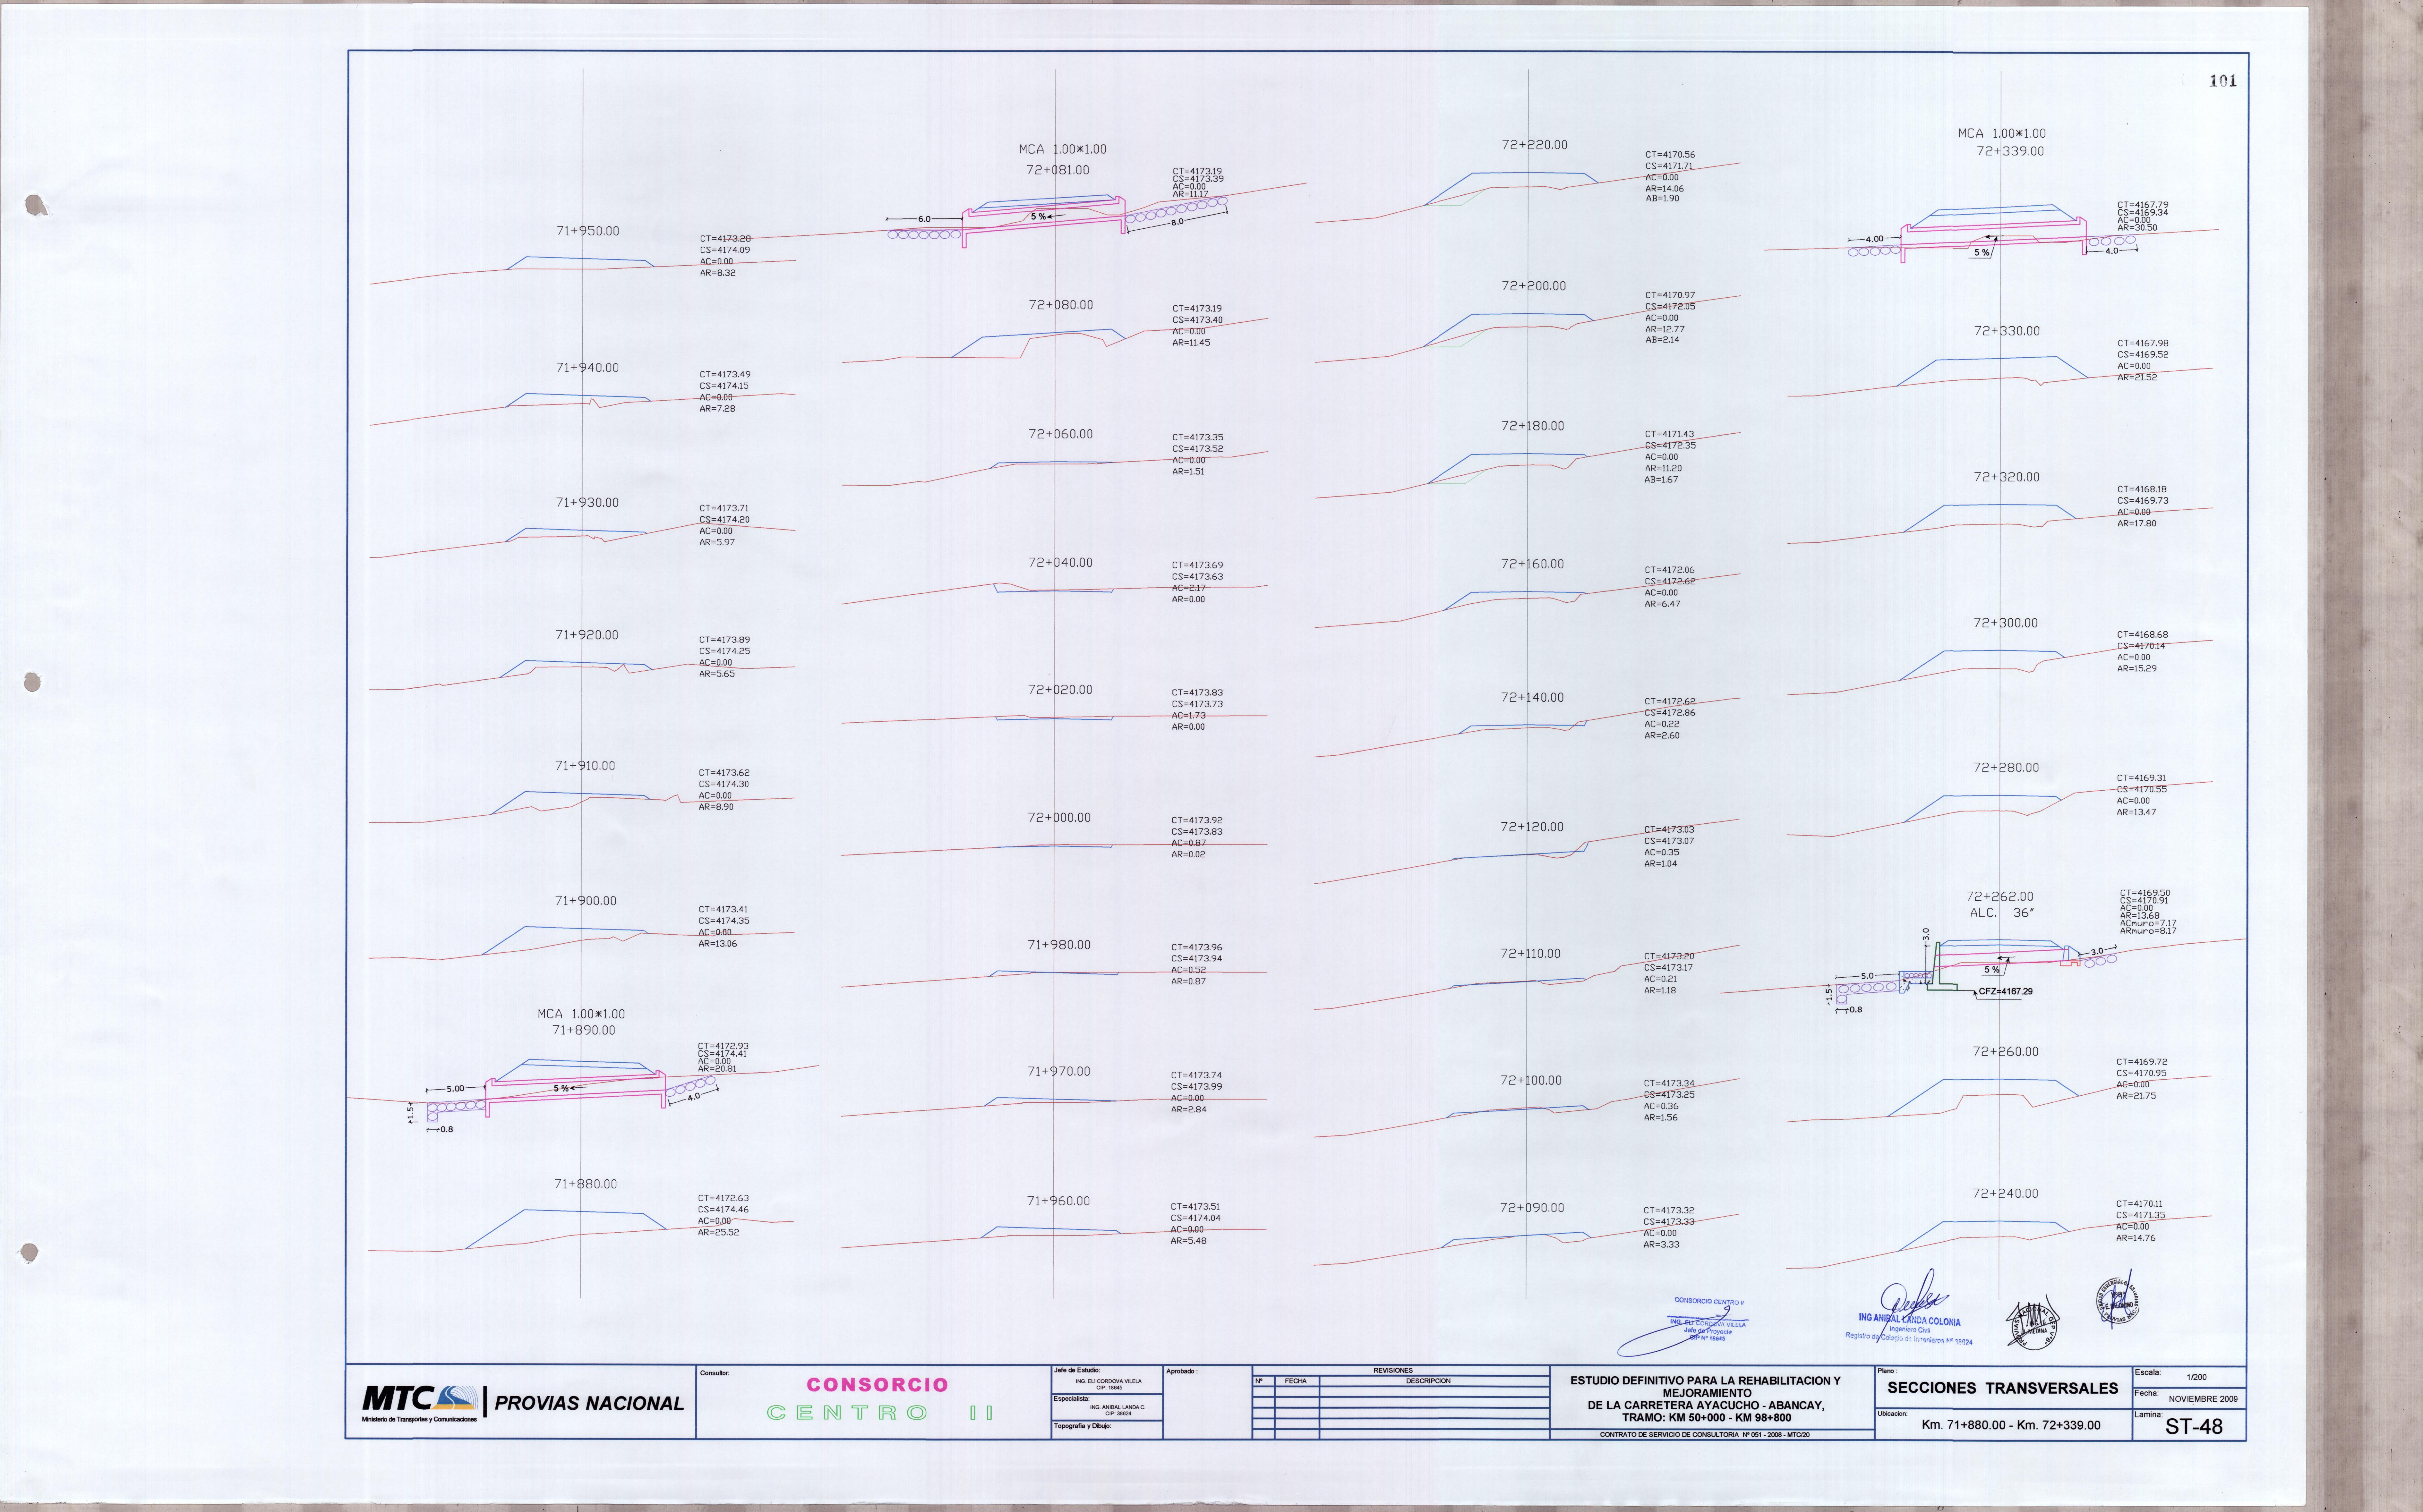Click MCA 1.00*1.00 label above 72+339.00
This screenshot has width=2423, height=1512.
2002,134
